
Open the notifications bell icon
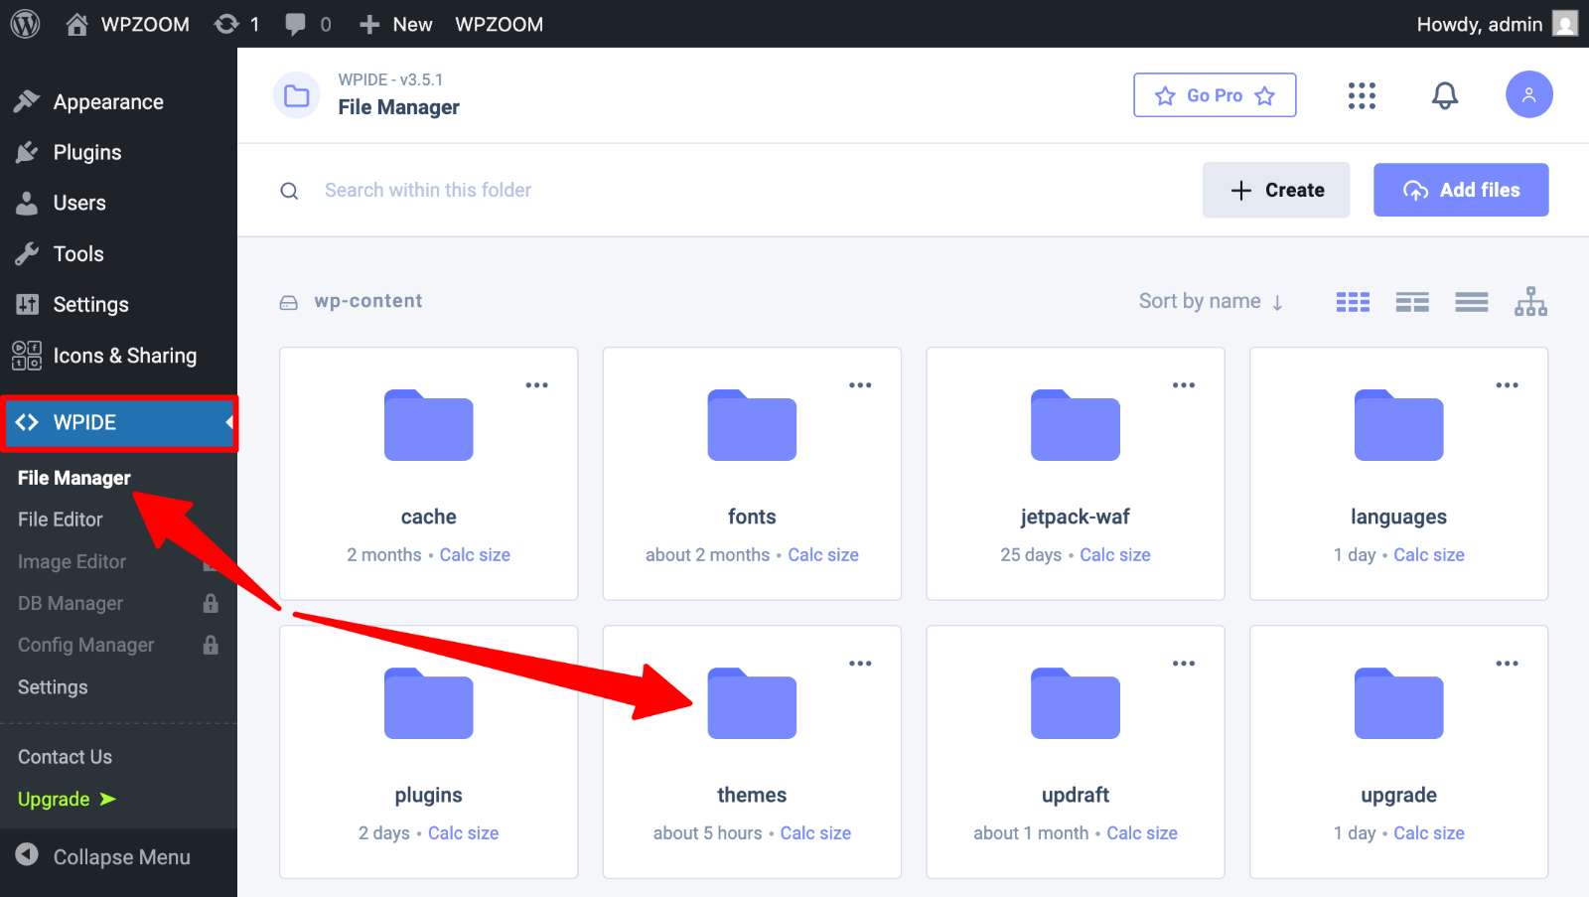(x=1445, y=94)
